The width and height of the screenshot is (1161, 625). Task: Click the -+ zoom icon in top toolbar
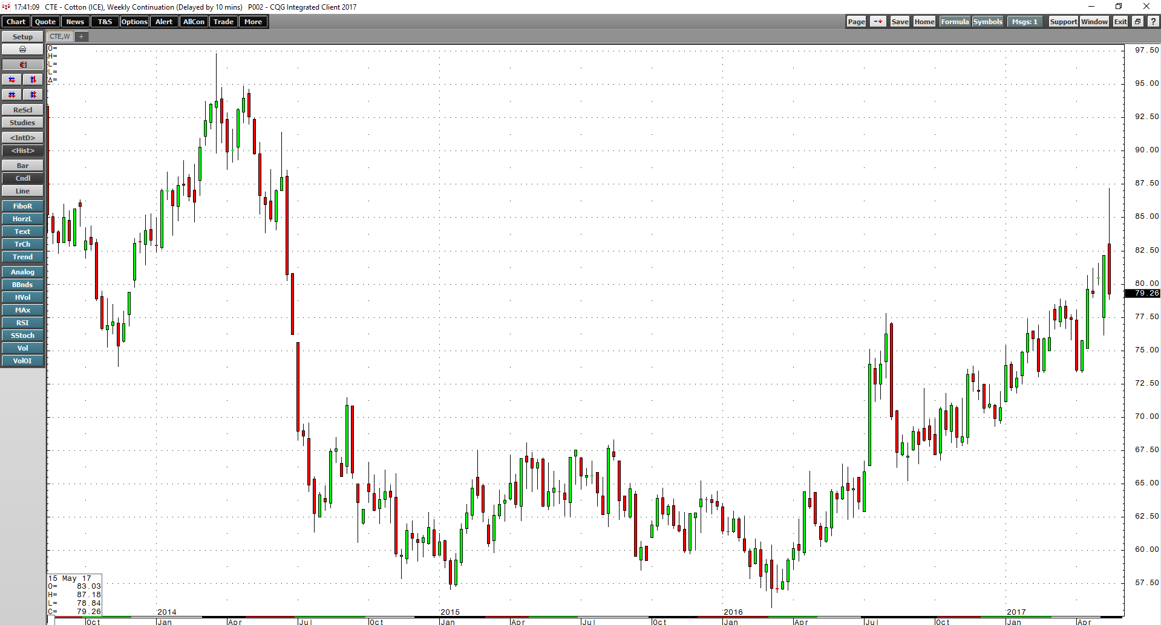878,21
